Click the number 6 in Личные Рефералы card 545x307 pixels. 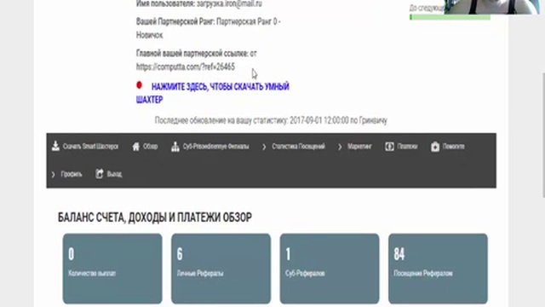click(x=180, y=254)
